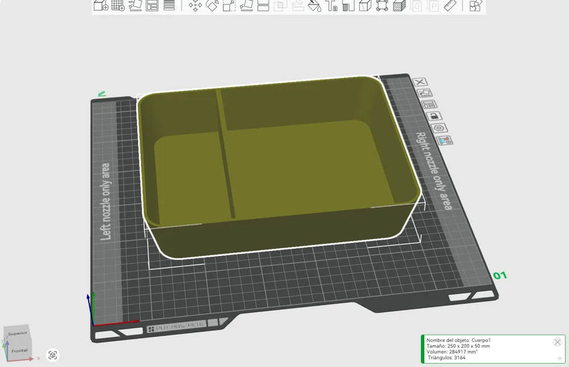Select the Cut tool in the toolbar
The width and height of the screenshot is (569, 367).
pos(262,7)
